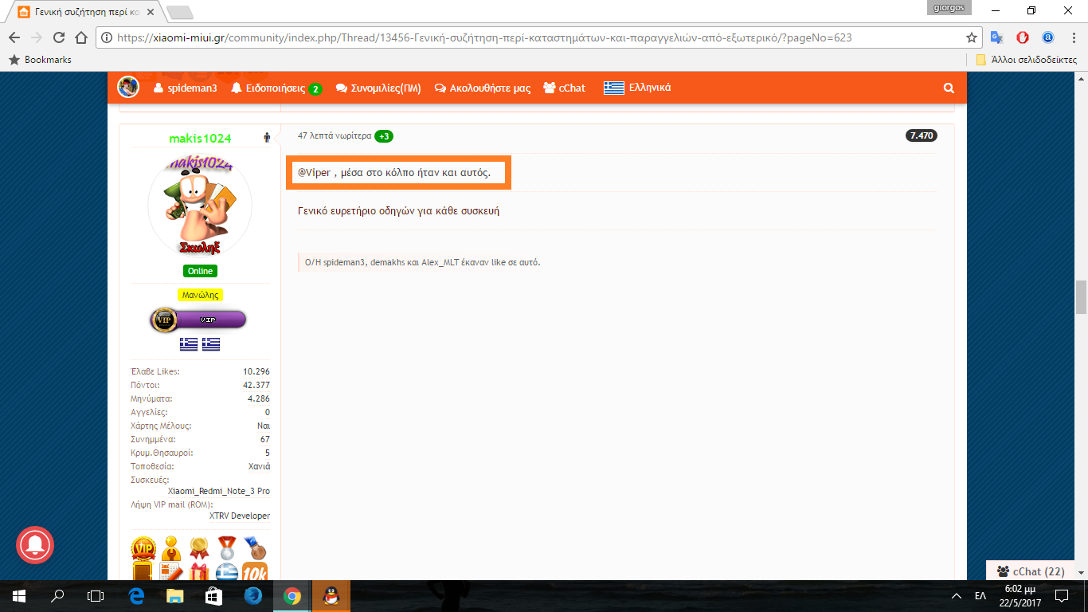The height and width of the screenshot is (612, 1088).
Task: Open the Windows Action Center
Action: coord(1062,596)
